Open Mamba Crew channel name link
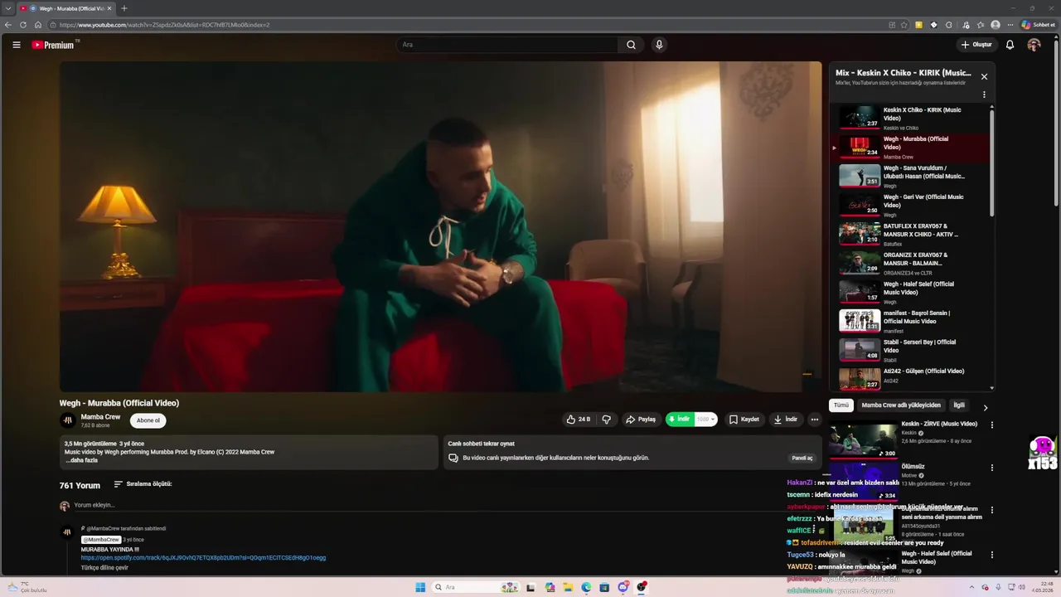Viewport: 1061px width, 597px height. (100, 417)
